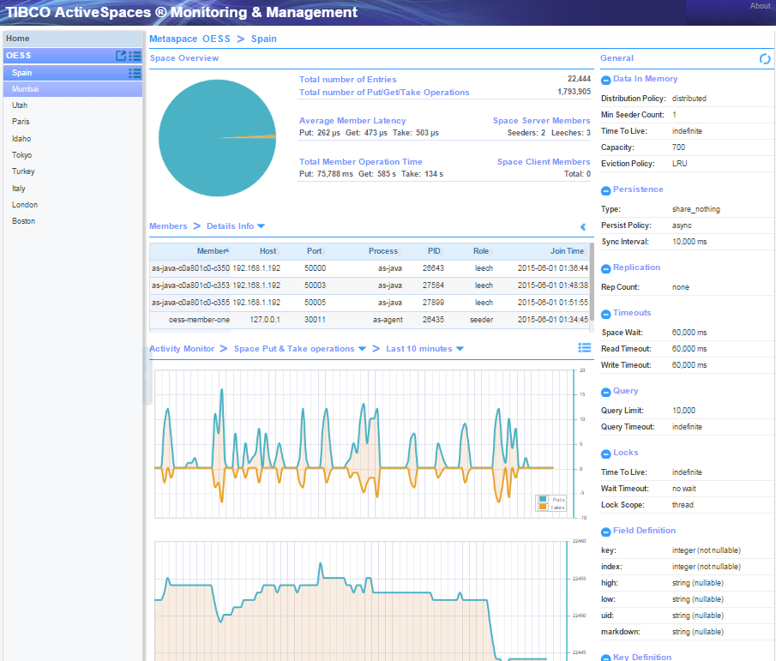Open OESS in a new window

[121, 56]
